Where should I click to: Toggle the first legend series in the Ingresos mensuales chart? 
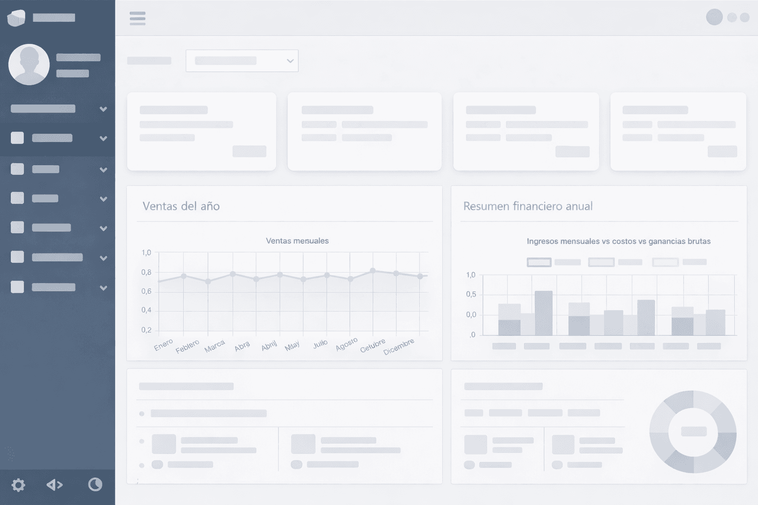(539, 262)
